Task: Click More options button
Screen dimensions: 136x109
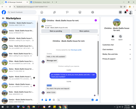Action: tap(84, 31)
